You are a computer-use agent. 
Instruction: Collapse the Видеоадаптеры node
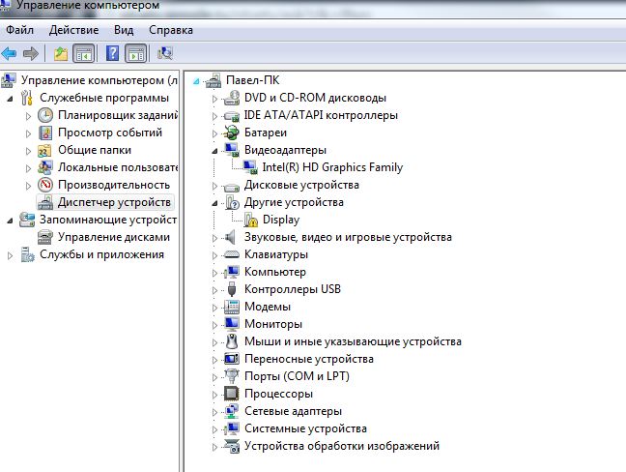214,151
